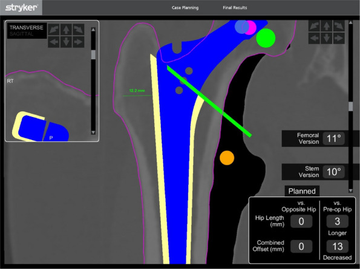
Task: Click the down arrow in transverse inset
Action: [x=66, y=42]
